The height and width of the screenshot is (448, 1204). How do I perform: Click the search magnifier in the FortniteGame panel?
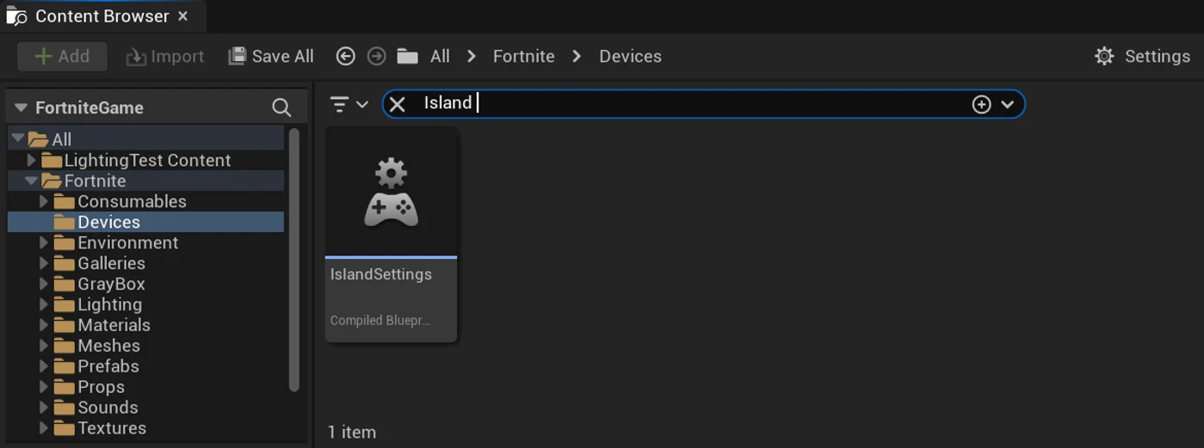click(x=281, y=107)
